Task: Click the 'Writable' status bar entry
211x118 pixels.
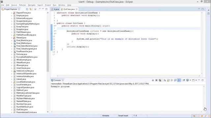Action: (x=105, y=116)
